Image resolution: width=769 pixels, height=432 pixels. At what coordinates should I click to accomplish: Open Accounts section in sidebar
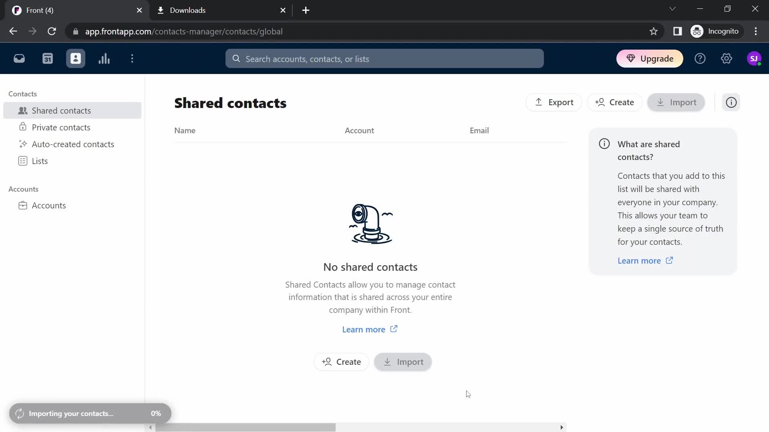point(48,205)
